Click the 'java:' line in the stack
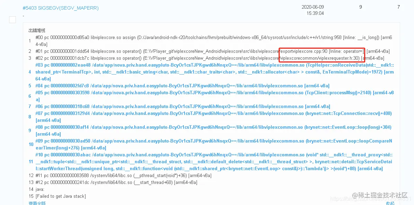 click(40, 189)
